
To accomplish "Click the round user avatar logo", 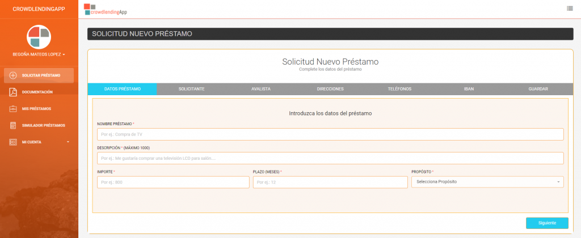I will pos(39,37).
